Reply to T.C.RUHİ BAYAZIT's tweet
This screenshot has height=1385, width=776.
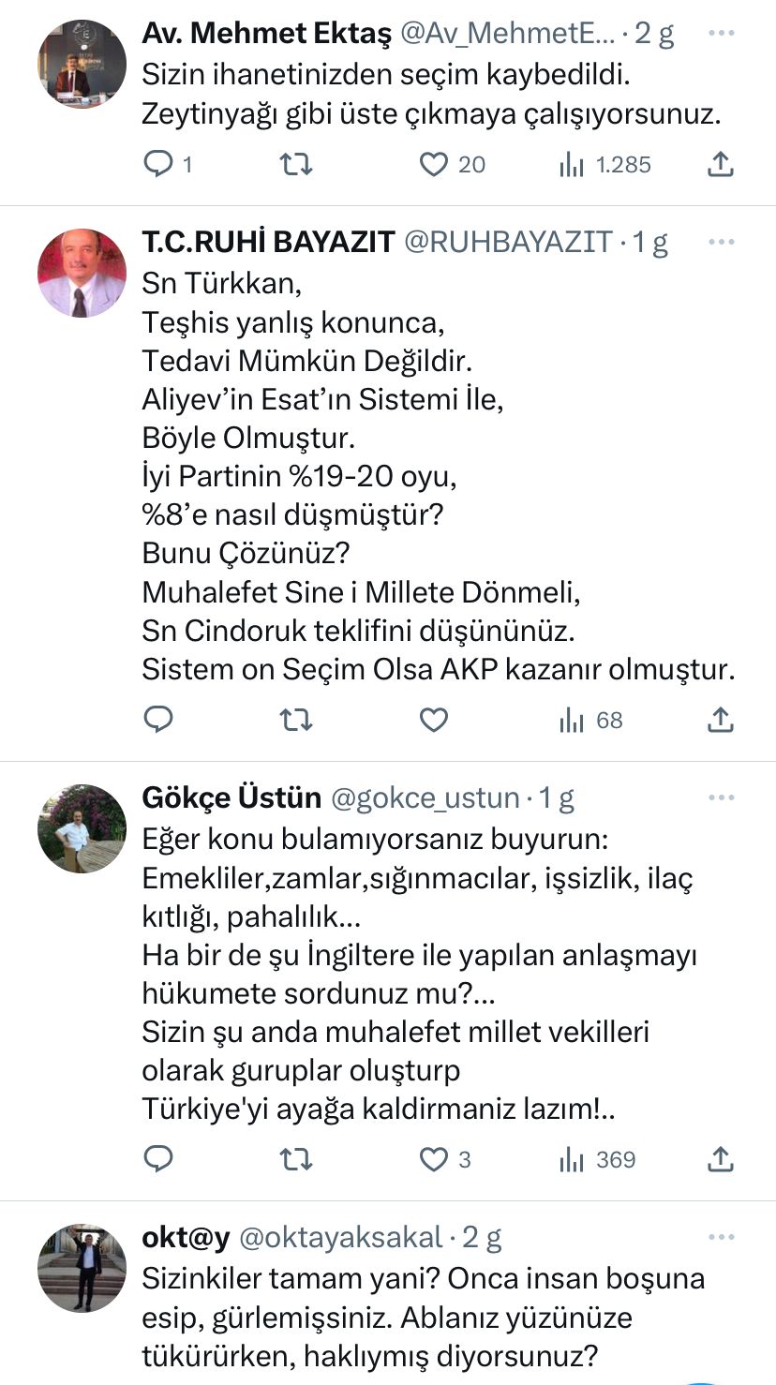(158, 720)
